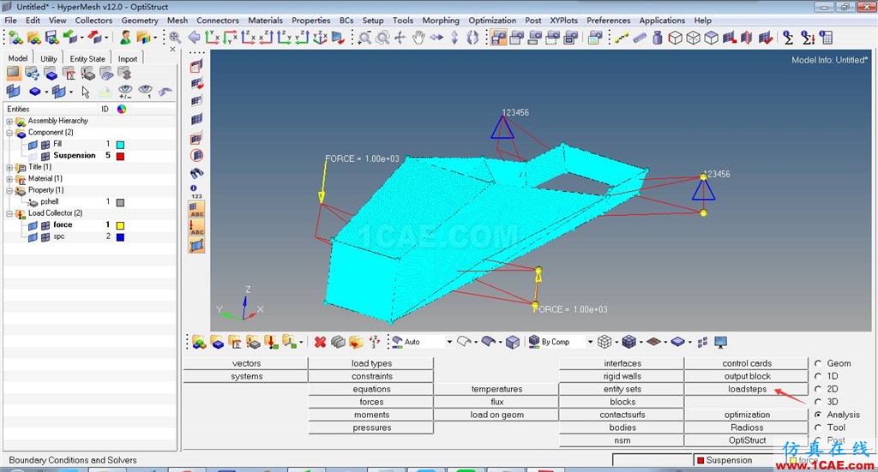Viewport: 878px width, 472px height.
Task: Change the yellow force collector color swatch
Action: click(x=120, y=225)
